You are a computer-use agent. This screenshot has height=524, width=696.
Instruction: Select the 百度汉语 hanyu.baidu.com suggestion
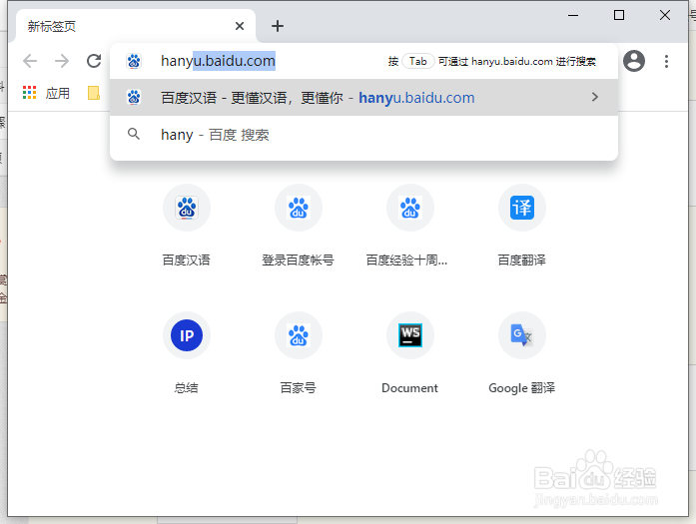tap(363, 98)
